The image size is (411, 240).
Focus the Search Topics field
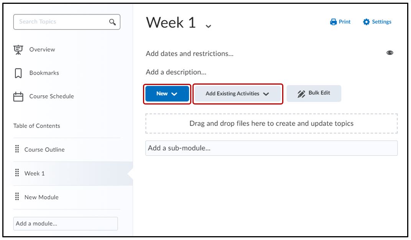[61, 22]
